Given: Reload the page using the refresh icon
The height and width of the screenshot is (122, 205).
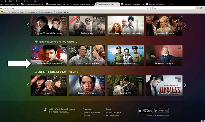Looking at the screenshot, I should pyautogui.click(x=148, y=8).
